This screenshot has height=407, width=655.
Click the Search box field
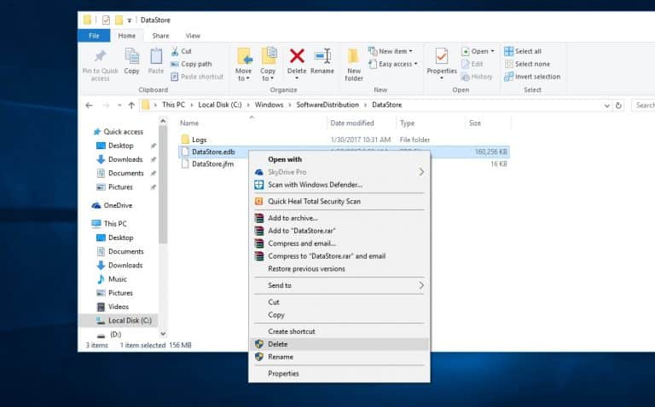[643, 105]
